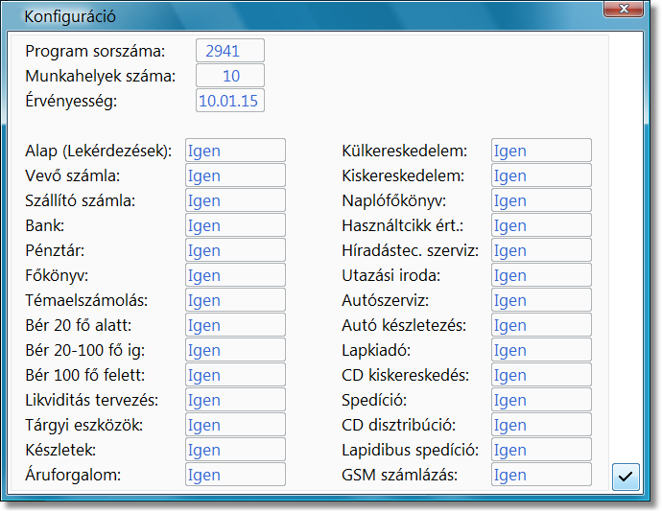
Task: Click the Konfiguráció window title
Action: 70,16
